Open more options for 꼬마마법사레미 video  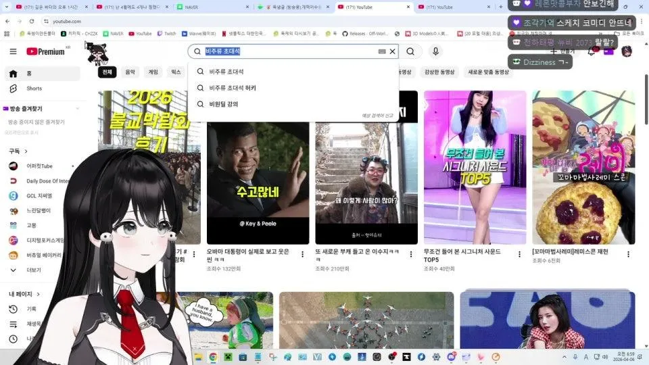[628, 254]
